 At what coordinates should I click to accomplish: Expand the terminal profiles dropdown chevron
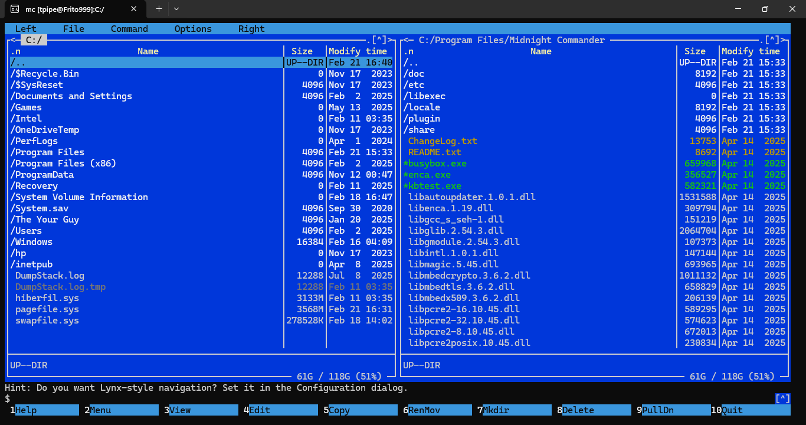point(176,9)
